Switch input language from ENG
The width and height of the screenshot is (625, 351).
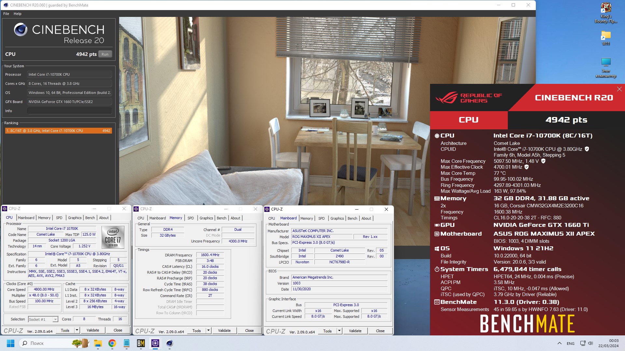pyautogui.click(x=570, y=344)
